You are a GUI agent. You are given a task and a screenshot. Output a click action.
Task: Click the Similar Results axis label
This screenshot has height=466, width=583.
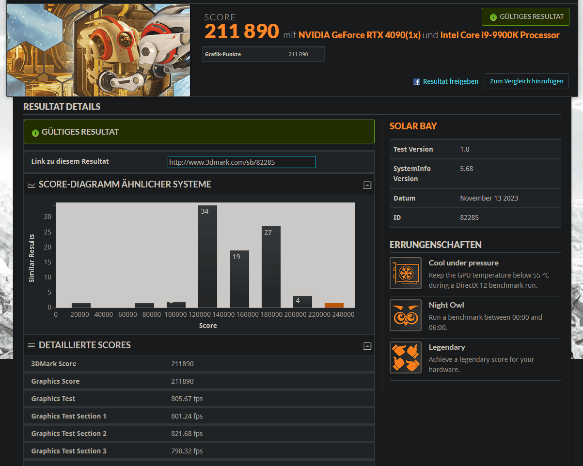pos(32,258)
